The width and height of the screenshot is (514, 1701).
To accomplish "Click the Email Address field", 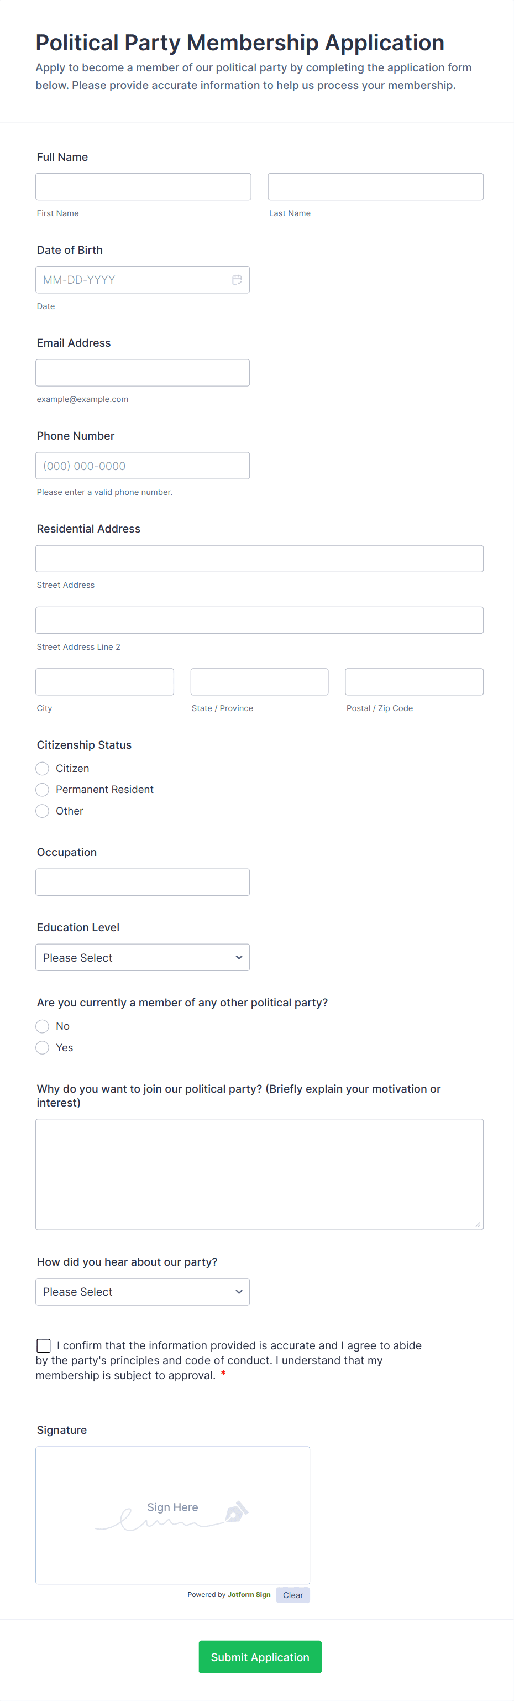I will pos(143,373).
